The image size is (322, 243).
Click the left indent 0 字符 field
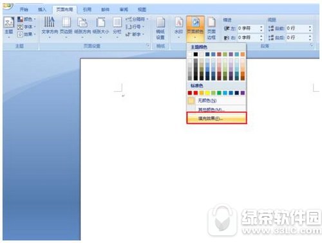point(248,28)
